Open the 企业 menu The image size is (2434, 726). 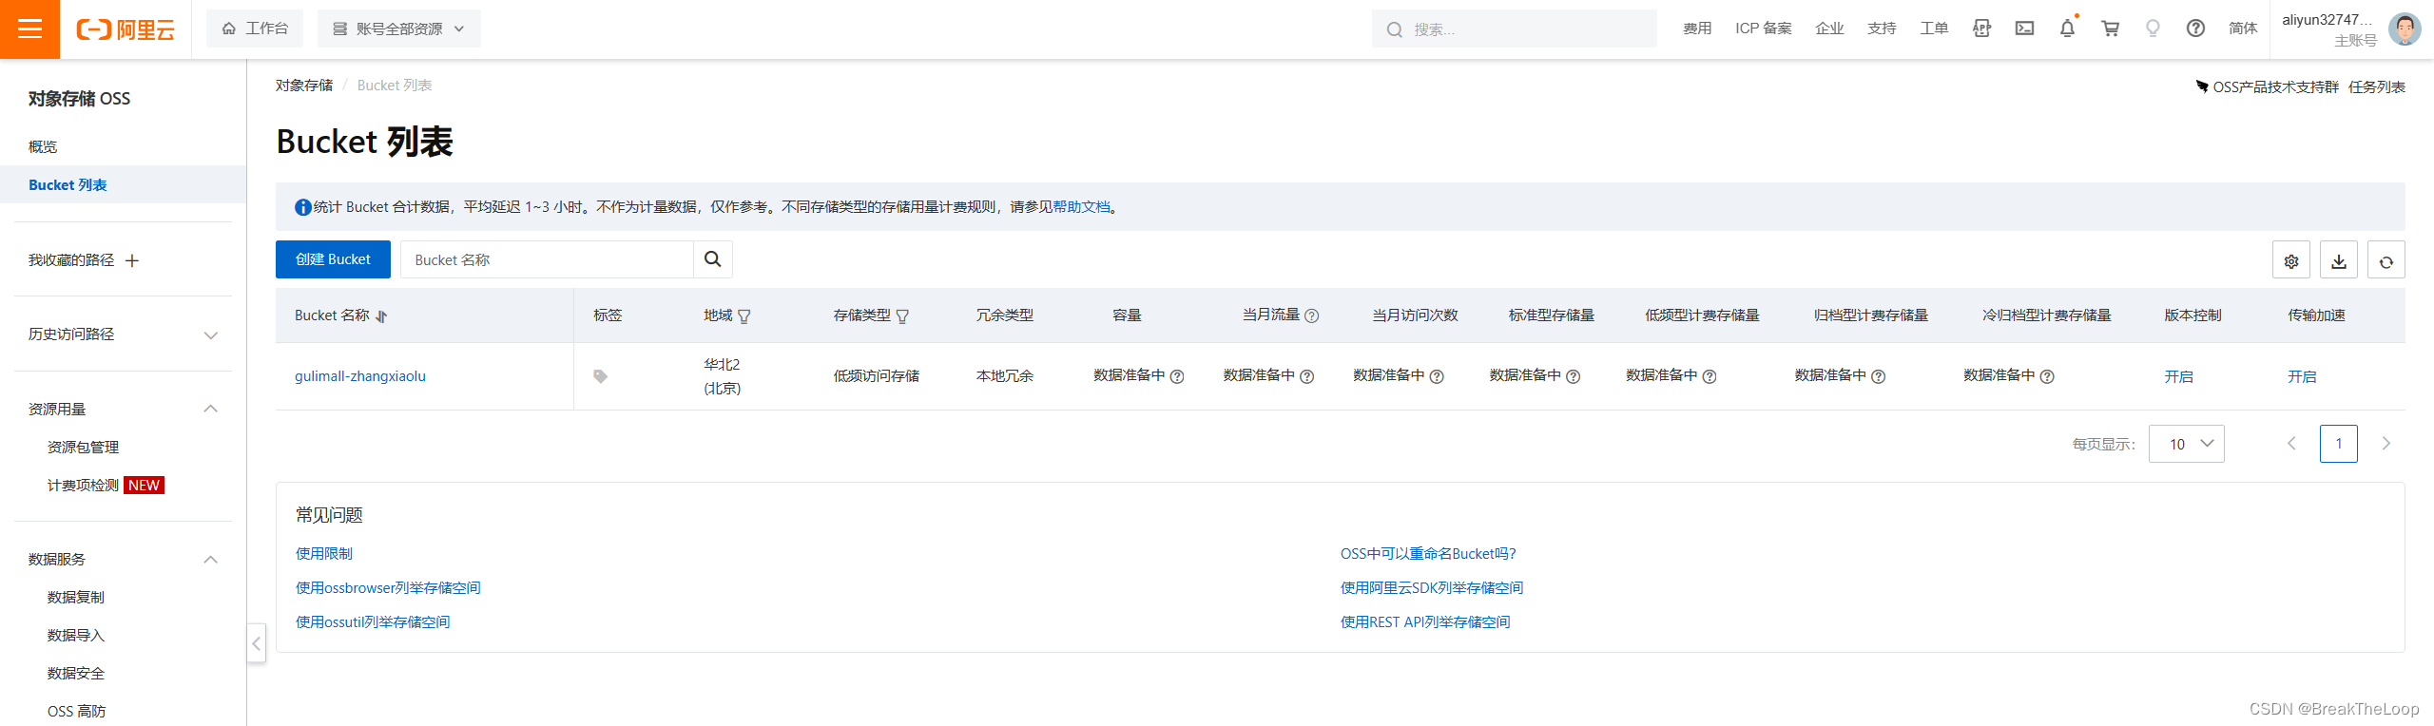coord(1829,29)
